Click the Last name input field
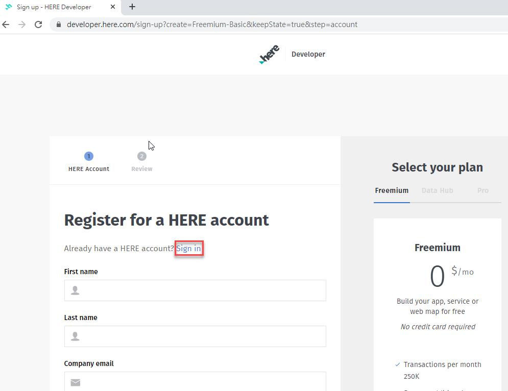The image size is (508, 391). [195, 336]
